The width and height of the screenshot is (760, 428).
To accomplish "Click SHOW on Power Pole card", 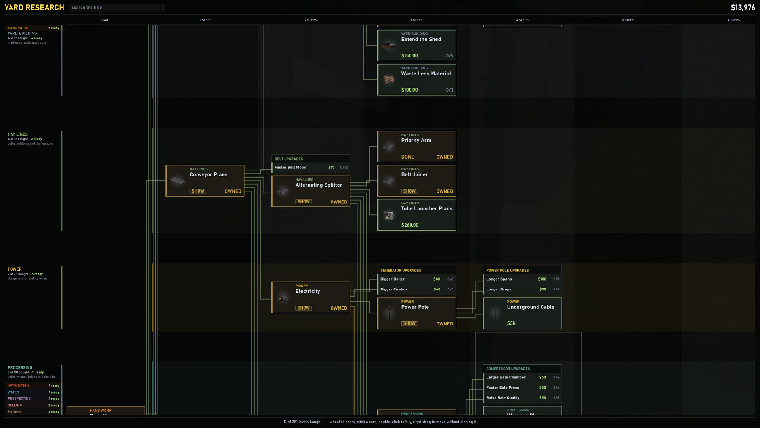I will (409, 323).
